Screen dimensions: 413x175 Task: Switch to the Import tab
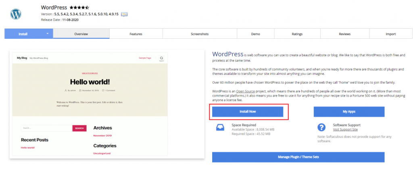click(391, 34)
